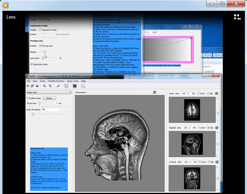Click the Noise threshold field showing 346
This screenshot has height=194, width=247.
point(50,110)
